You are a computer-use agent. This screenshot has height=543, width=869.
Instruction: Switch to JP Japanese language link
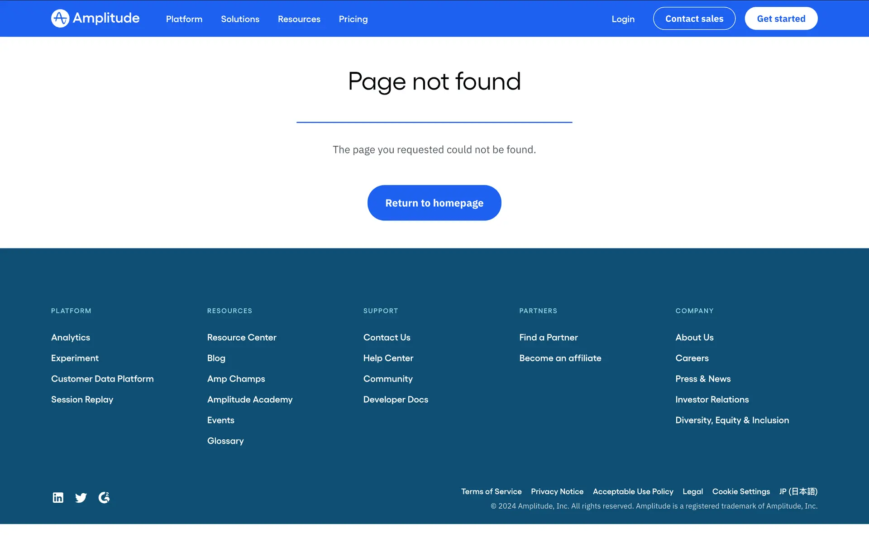798,491
